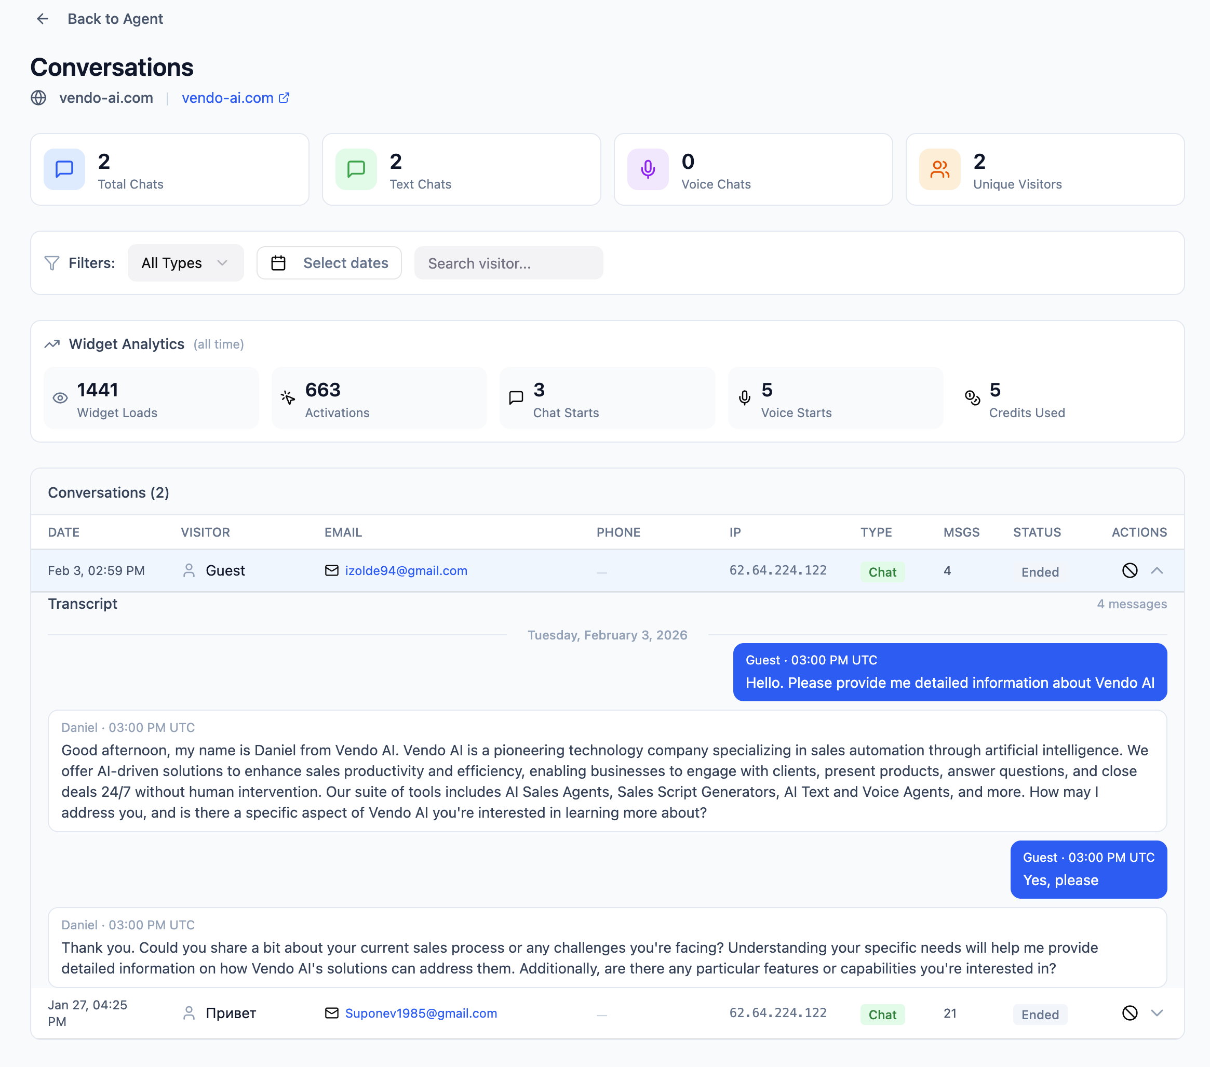The height and width of the screenshot is (1067, 1210).
Task: Collapse the Feb 3 conversation transcript
Action: (1158, 571)
